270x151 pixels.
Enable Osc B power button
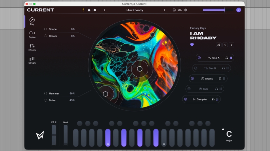(x=196, y=68)
